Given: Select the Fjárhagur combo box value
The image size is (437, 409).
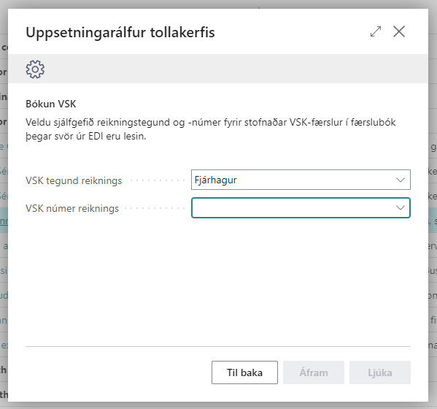Looking at the screenshot, I should (x=301, y=180).
